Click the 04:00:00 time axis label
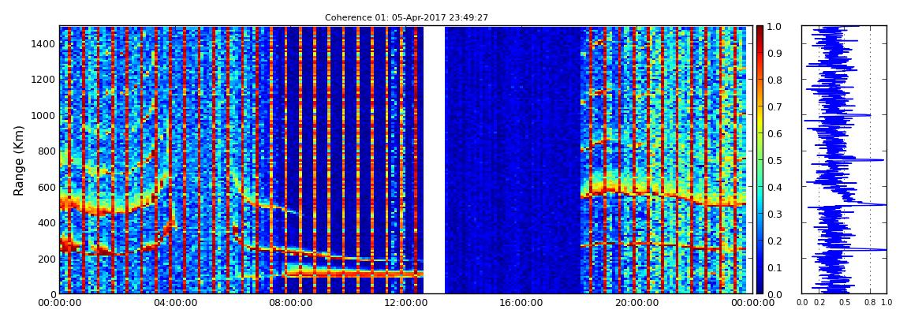The image size is (907, 321). [x=174, y=302]
